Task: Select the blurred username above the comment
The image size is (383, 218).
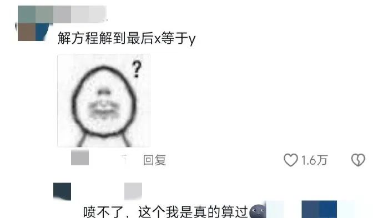Action: (x=62, y=14)
